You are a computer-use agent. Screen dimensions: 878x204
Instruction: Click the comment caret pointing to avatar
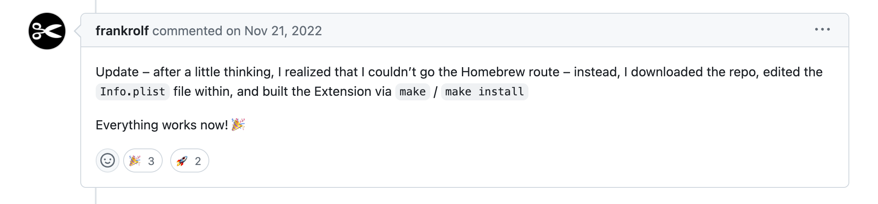point(77,31)
